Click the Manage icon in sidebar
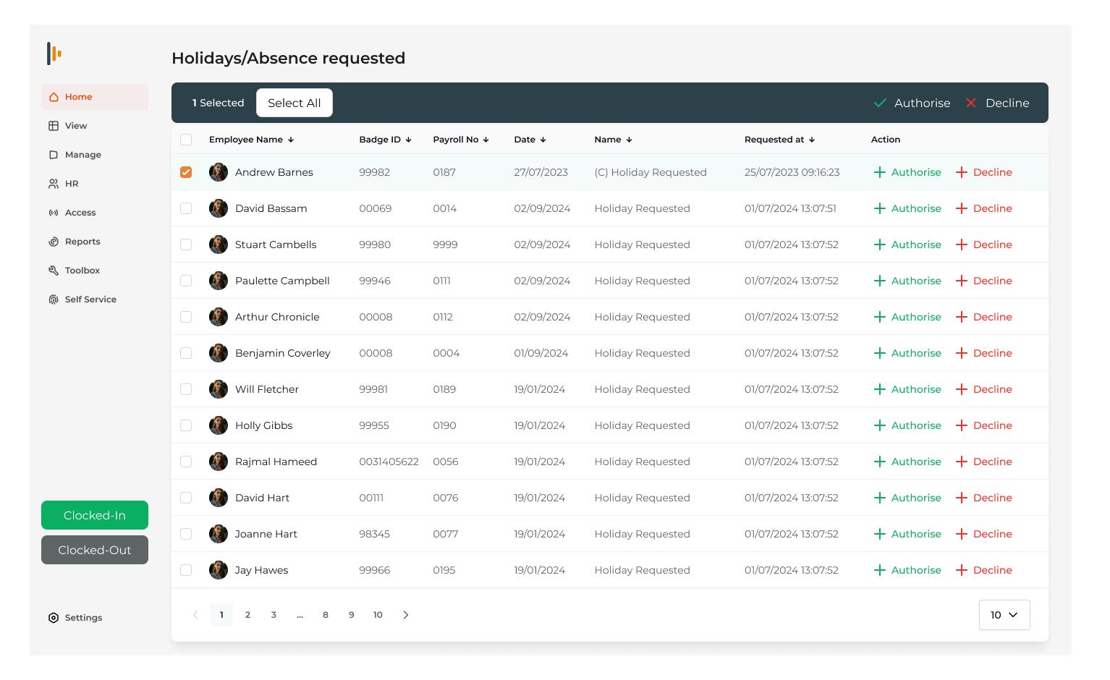 [x=54, y=155]
